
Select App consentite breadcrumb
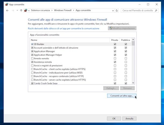click(83, 10)
